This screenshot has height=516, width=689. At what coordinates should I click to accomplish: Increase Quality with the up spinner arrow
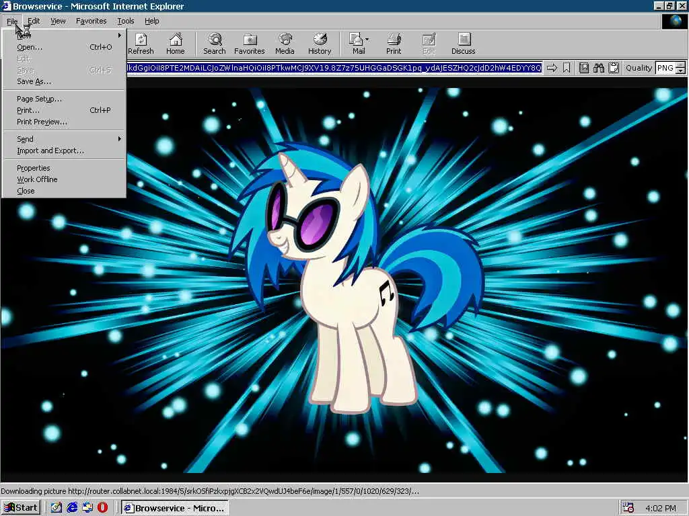[x=681, y=65]
